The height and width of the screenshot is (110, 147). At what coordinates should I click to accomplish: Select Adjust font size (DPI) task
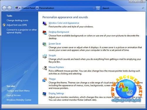[17, 25]
